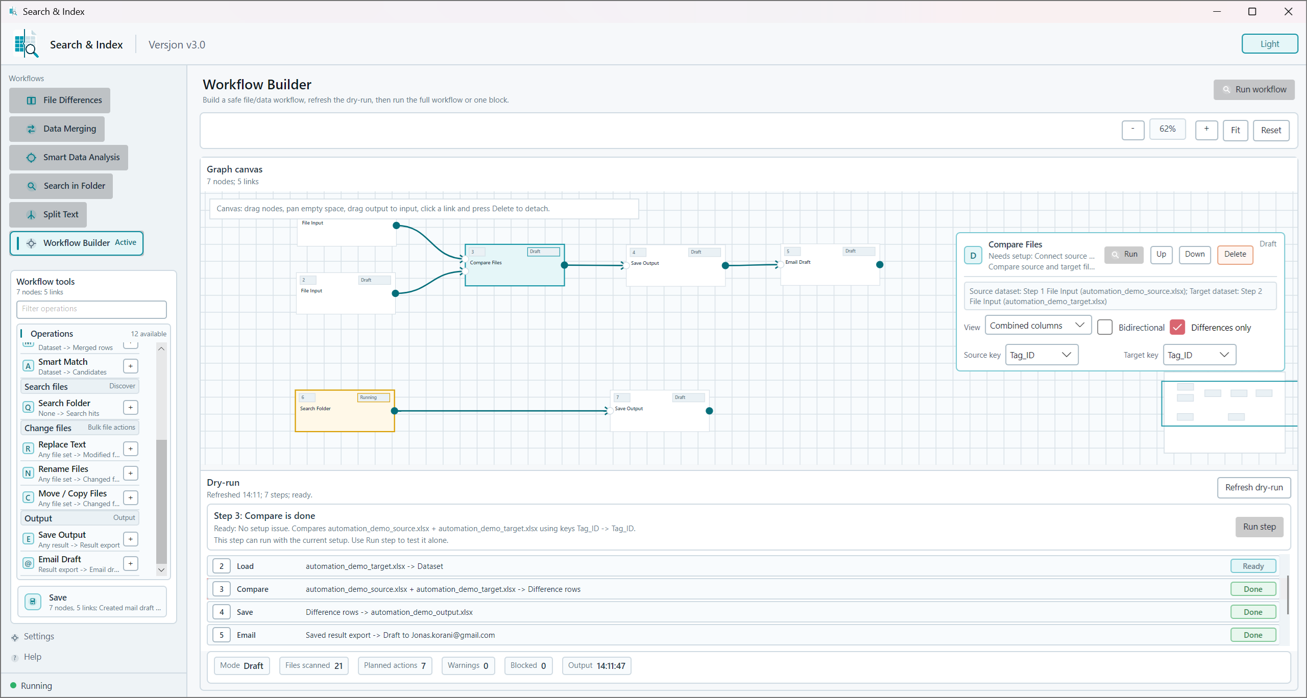Add Smart Match with its plus button
The height and width of the screenshot is (698, 1307).
point(131,366)
